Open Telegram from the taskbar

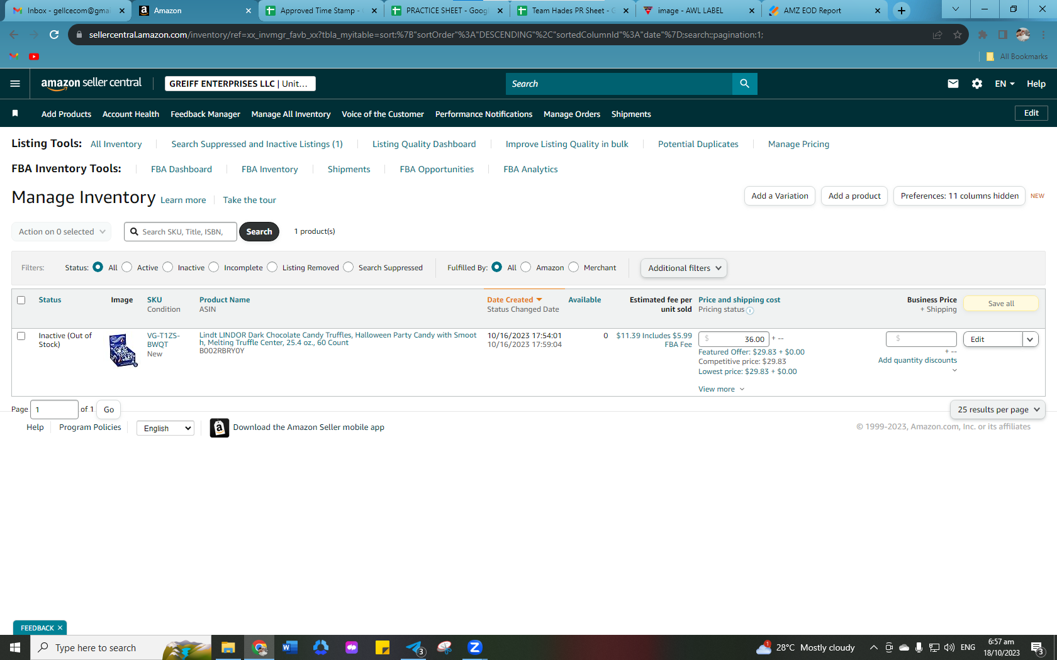tap(415, 647)
